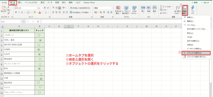Click the コメント button
The width and height of the screenshot is (213, 97).
pos(205,3)
